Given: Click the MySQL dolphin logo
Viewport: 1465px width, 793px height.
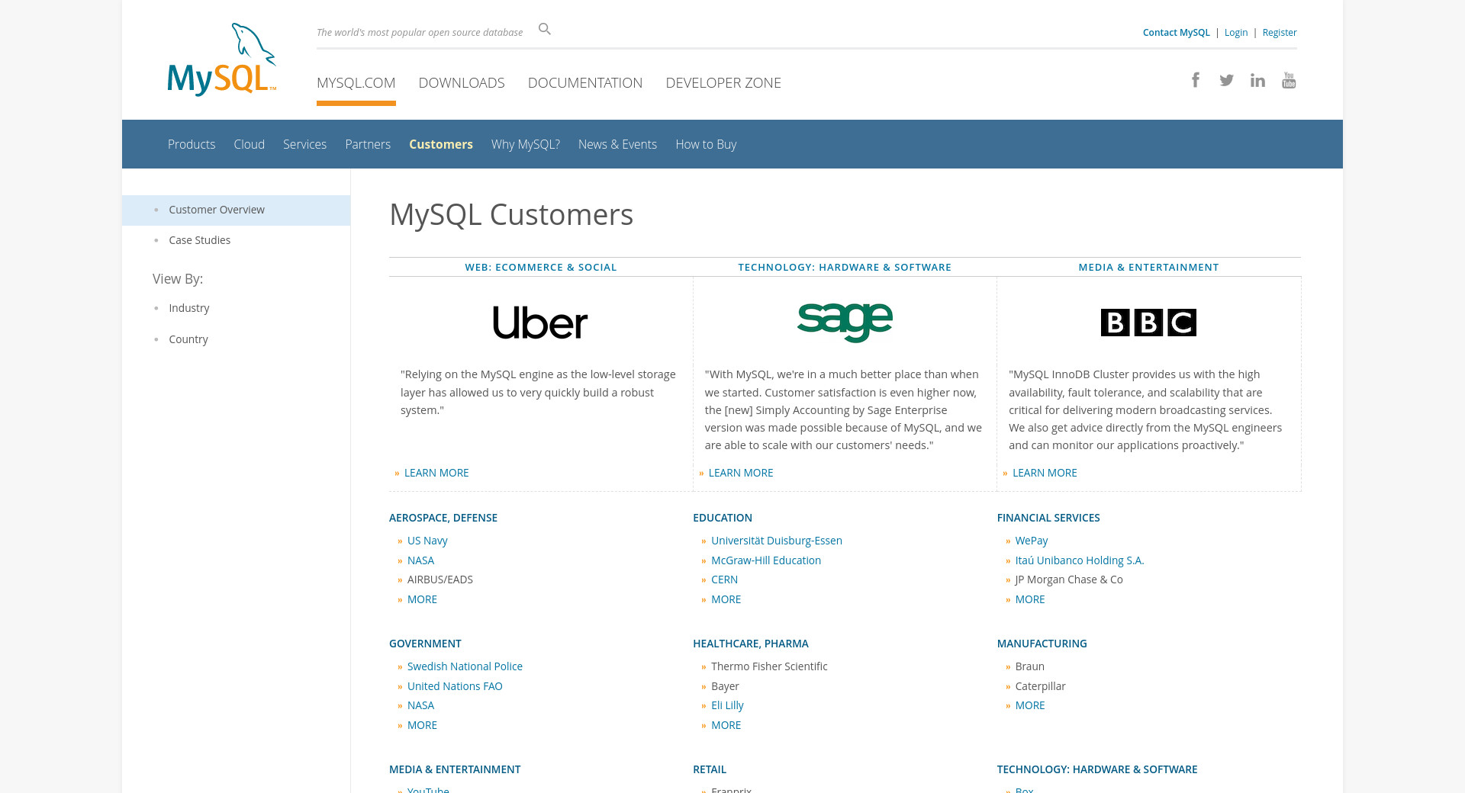Looking at the screenshot, I should pyautogui.click(x=221, y=59).
